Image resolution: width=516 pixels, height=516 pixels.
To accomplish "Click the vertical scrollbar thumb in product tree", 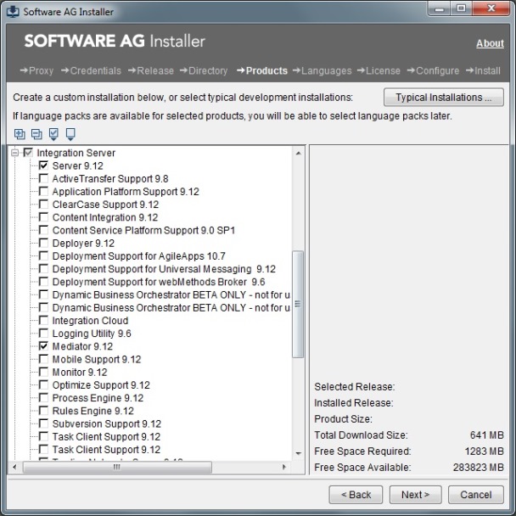I will click(298, 304).
